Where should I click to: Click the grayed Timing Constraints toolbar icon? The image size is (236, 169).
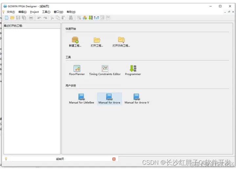pyautogui.click(x=108, y=18)
